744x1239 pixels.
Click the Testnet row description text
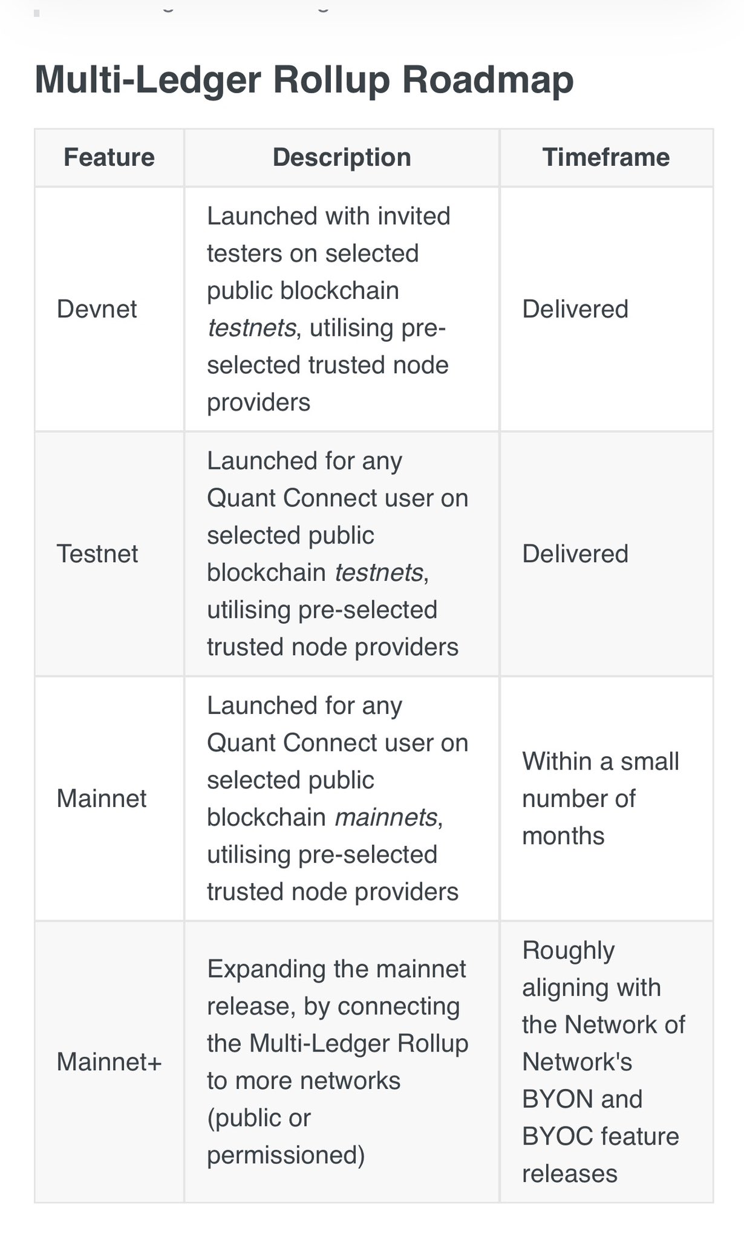pyautogui.click(x=337, y=554)
